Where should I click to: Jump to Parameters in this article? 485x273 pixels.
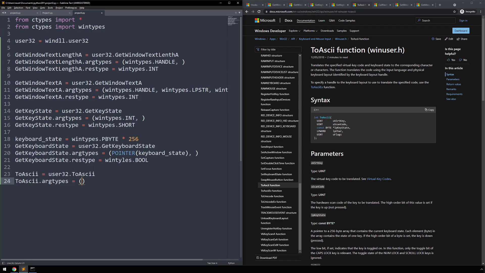click(453, 79)
